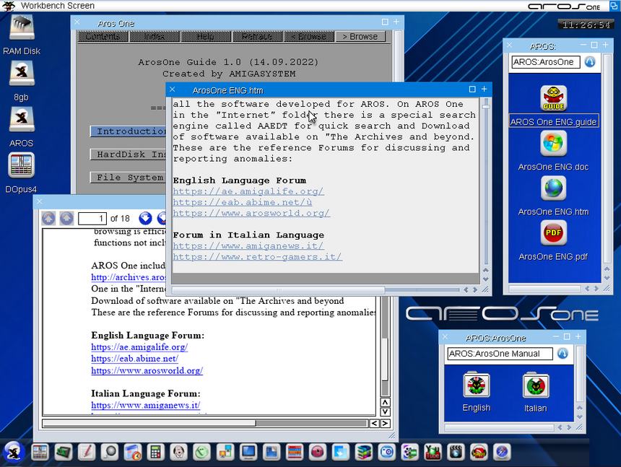Click the Browse forward button in guide

tap(360, 36)
